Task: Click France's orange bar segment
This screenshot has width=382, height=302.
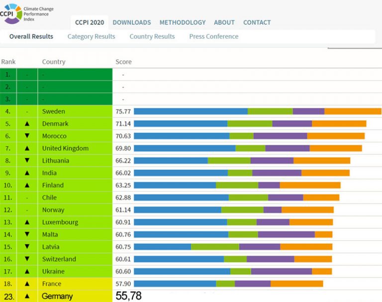Action: coord(297,284)
